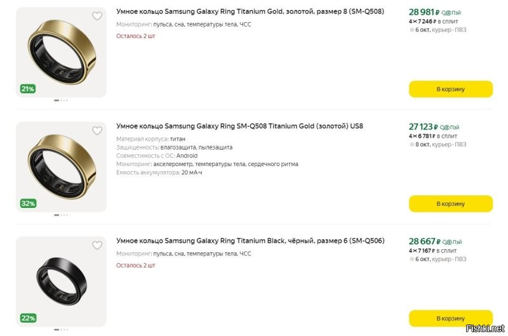Viewport: 508px width, 336px height.
Task: Open Samsung Galaxy Ring Titanium Gold size 8 listing
Action: coord(250,11)
